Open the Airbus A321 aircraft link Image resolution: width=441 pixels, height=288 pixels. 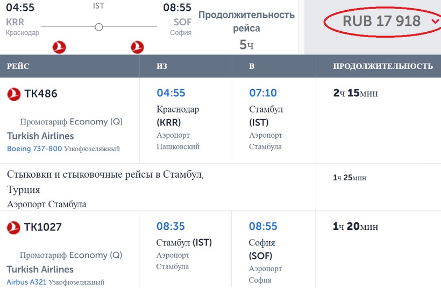point(26,282)
